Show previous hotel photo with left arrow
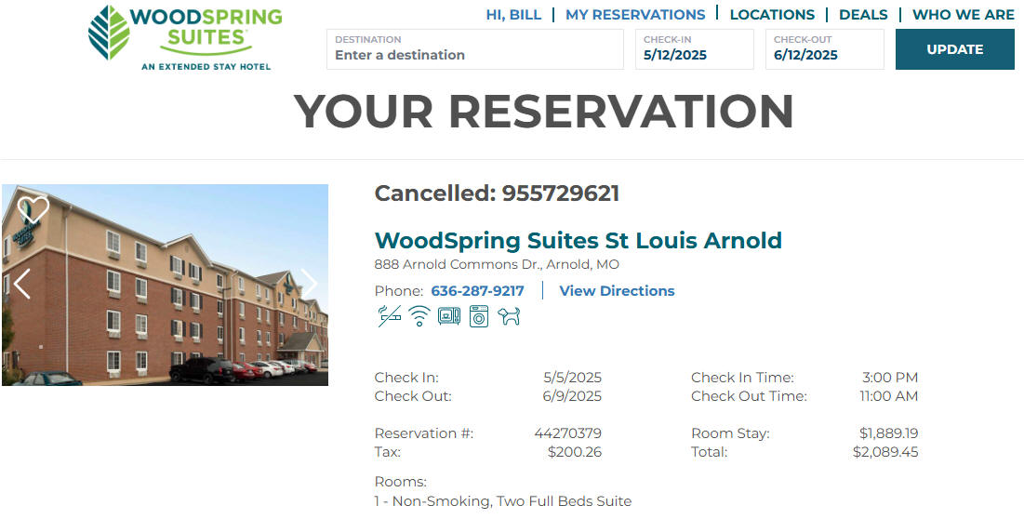The image size is (1024, 519). pos(21,284)
